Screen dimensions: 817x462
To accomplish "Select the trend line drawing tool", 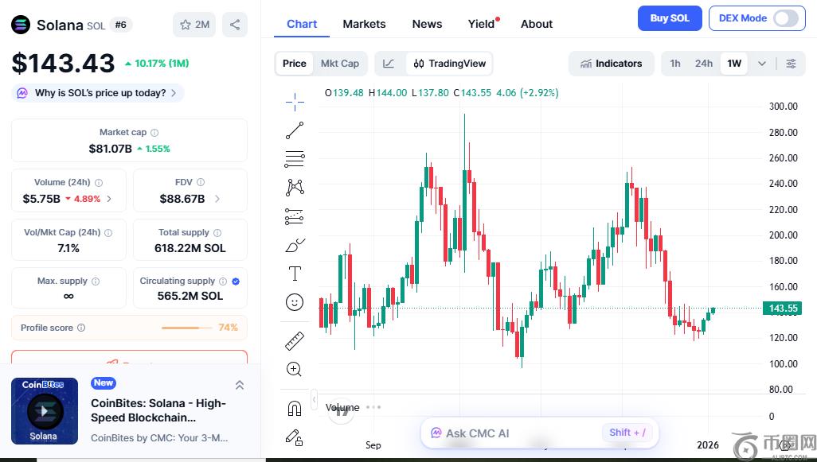I will point(295,130).
